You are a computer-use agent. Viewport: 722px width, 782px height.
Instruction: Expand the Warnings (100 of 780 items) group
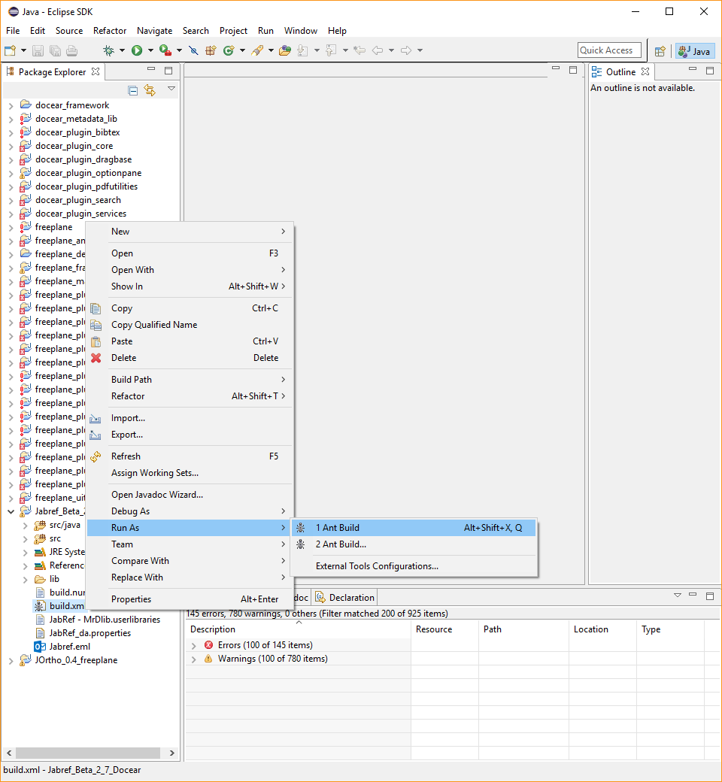[193, 659]
